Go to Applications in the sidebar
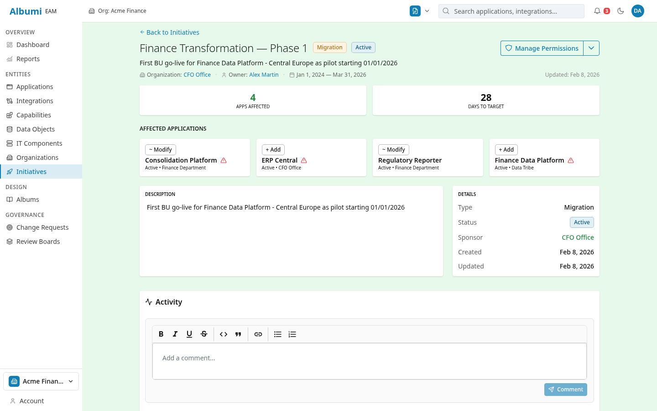This screenshot has height=411, width=657. point(35,87)
